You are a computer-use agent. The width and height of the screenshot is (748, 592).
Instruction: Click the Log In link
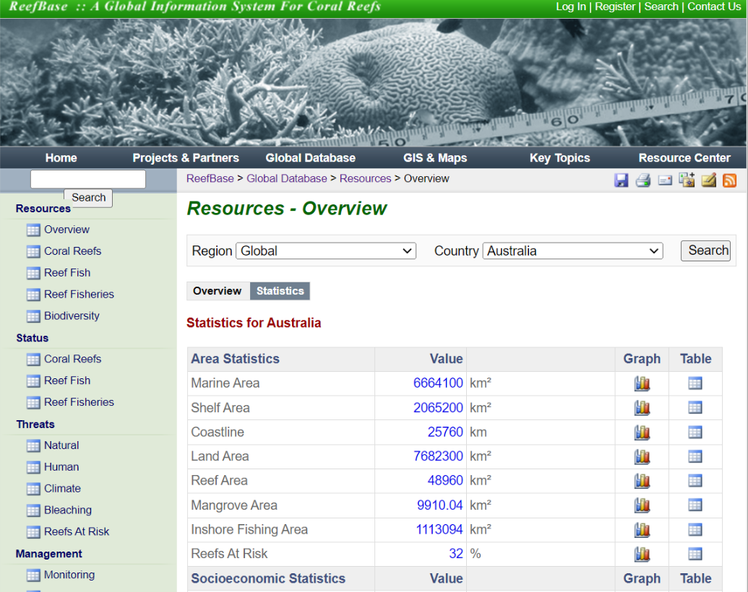click(570, 6)
